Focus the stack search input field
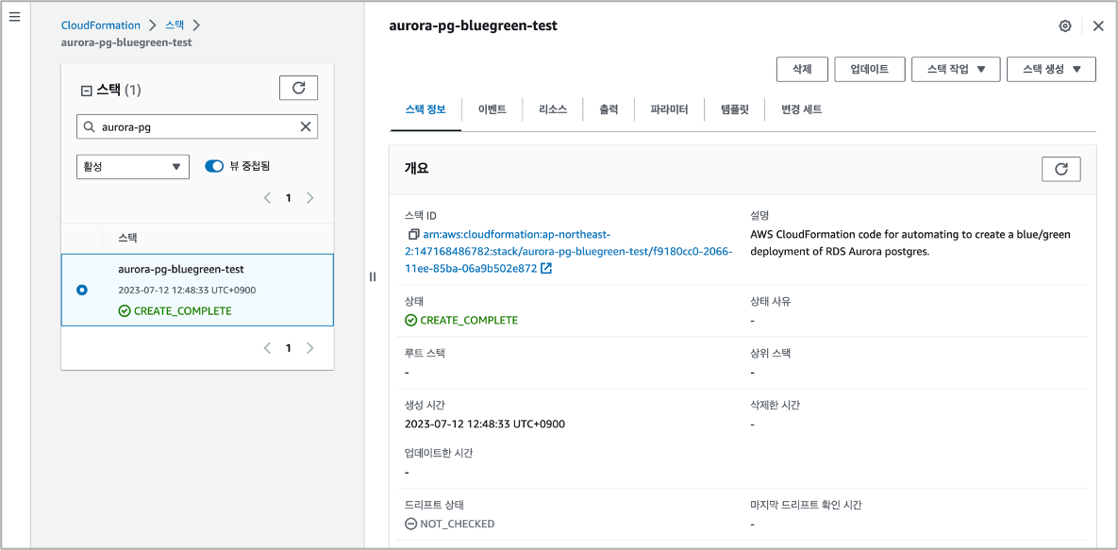 tap(197, 127)
